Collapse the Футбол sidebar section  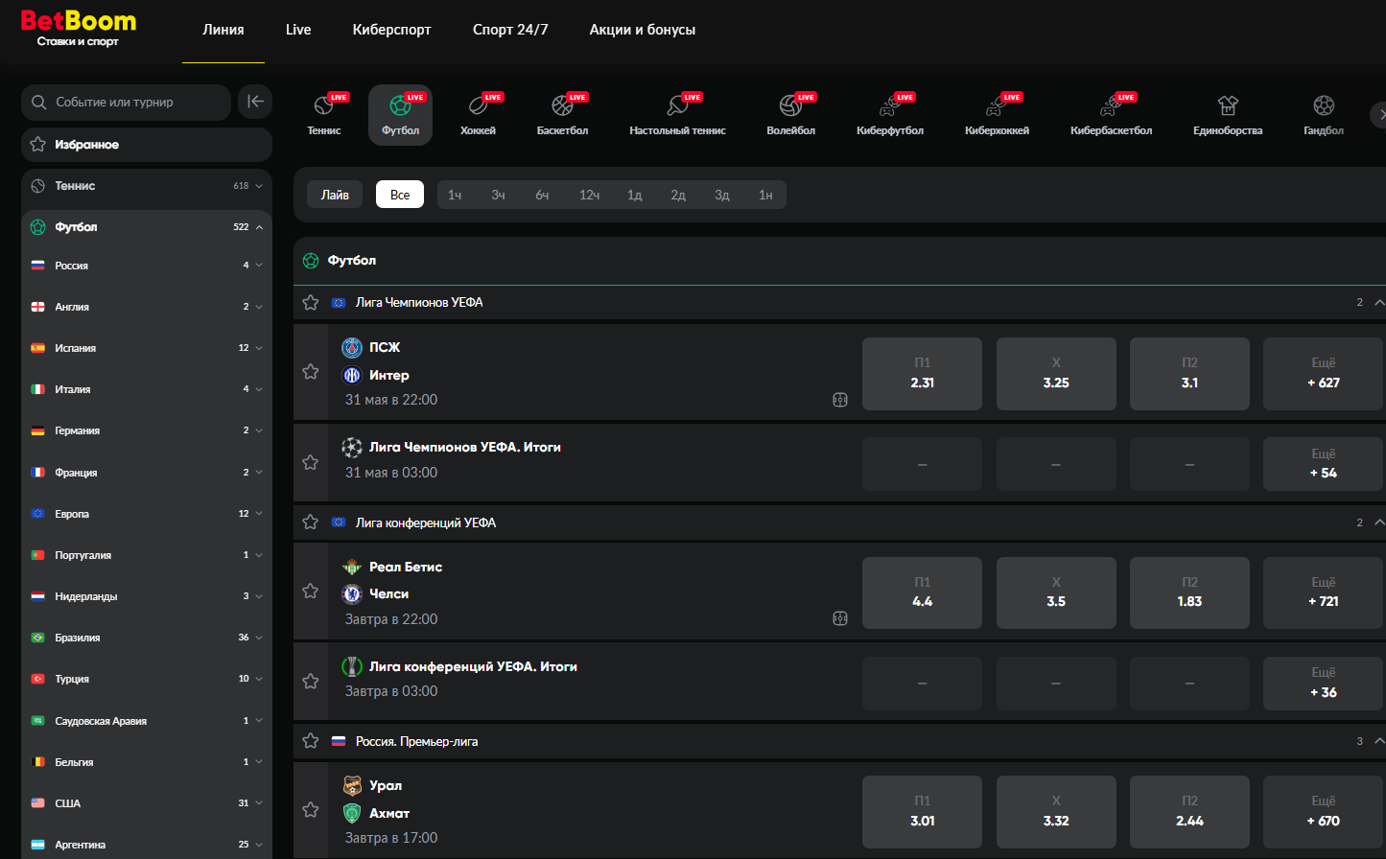259,227
